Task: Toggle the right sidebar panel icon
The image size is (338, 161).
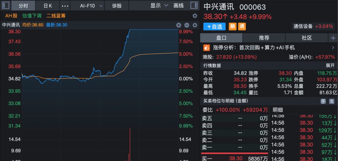Action: [x=194, y=5]
